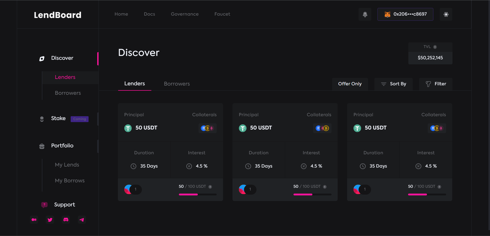This screenshot has width=490, height=236.
Task: Open My Borrows in the sidebar
Action: tap(70, 181)
